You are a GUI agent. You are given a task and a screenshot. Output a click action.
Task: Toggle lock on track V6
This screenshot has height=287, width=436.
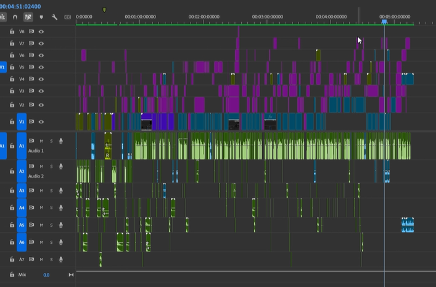(12, 55)
